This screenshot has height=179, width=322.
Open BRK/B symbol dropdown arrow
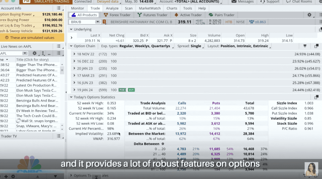coord(97,22)
